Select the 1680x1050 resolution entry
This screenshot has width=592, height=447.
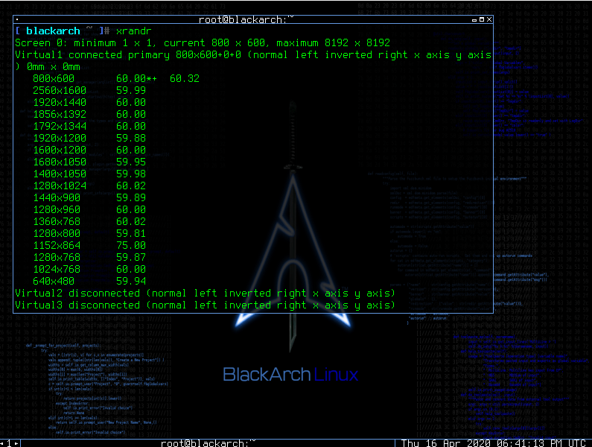(60, 162)
